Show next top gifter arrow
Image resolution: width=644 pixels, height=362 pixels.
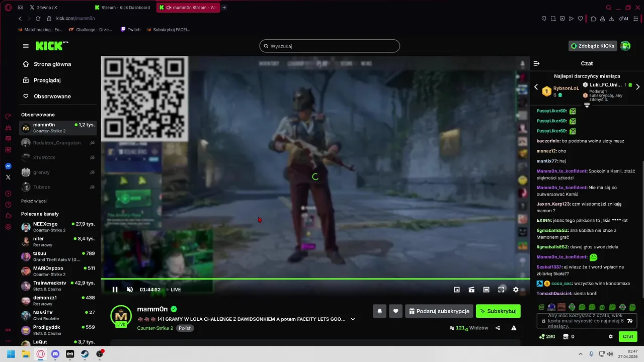[x=638, y=87]
